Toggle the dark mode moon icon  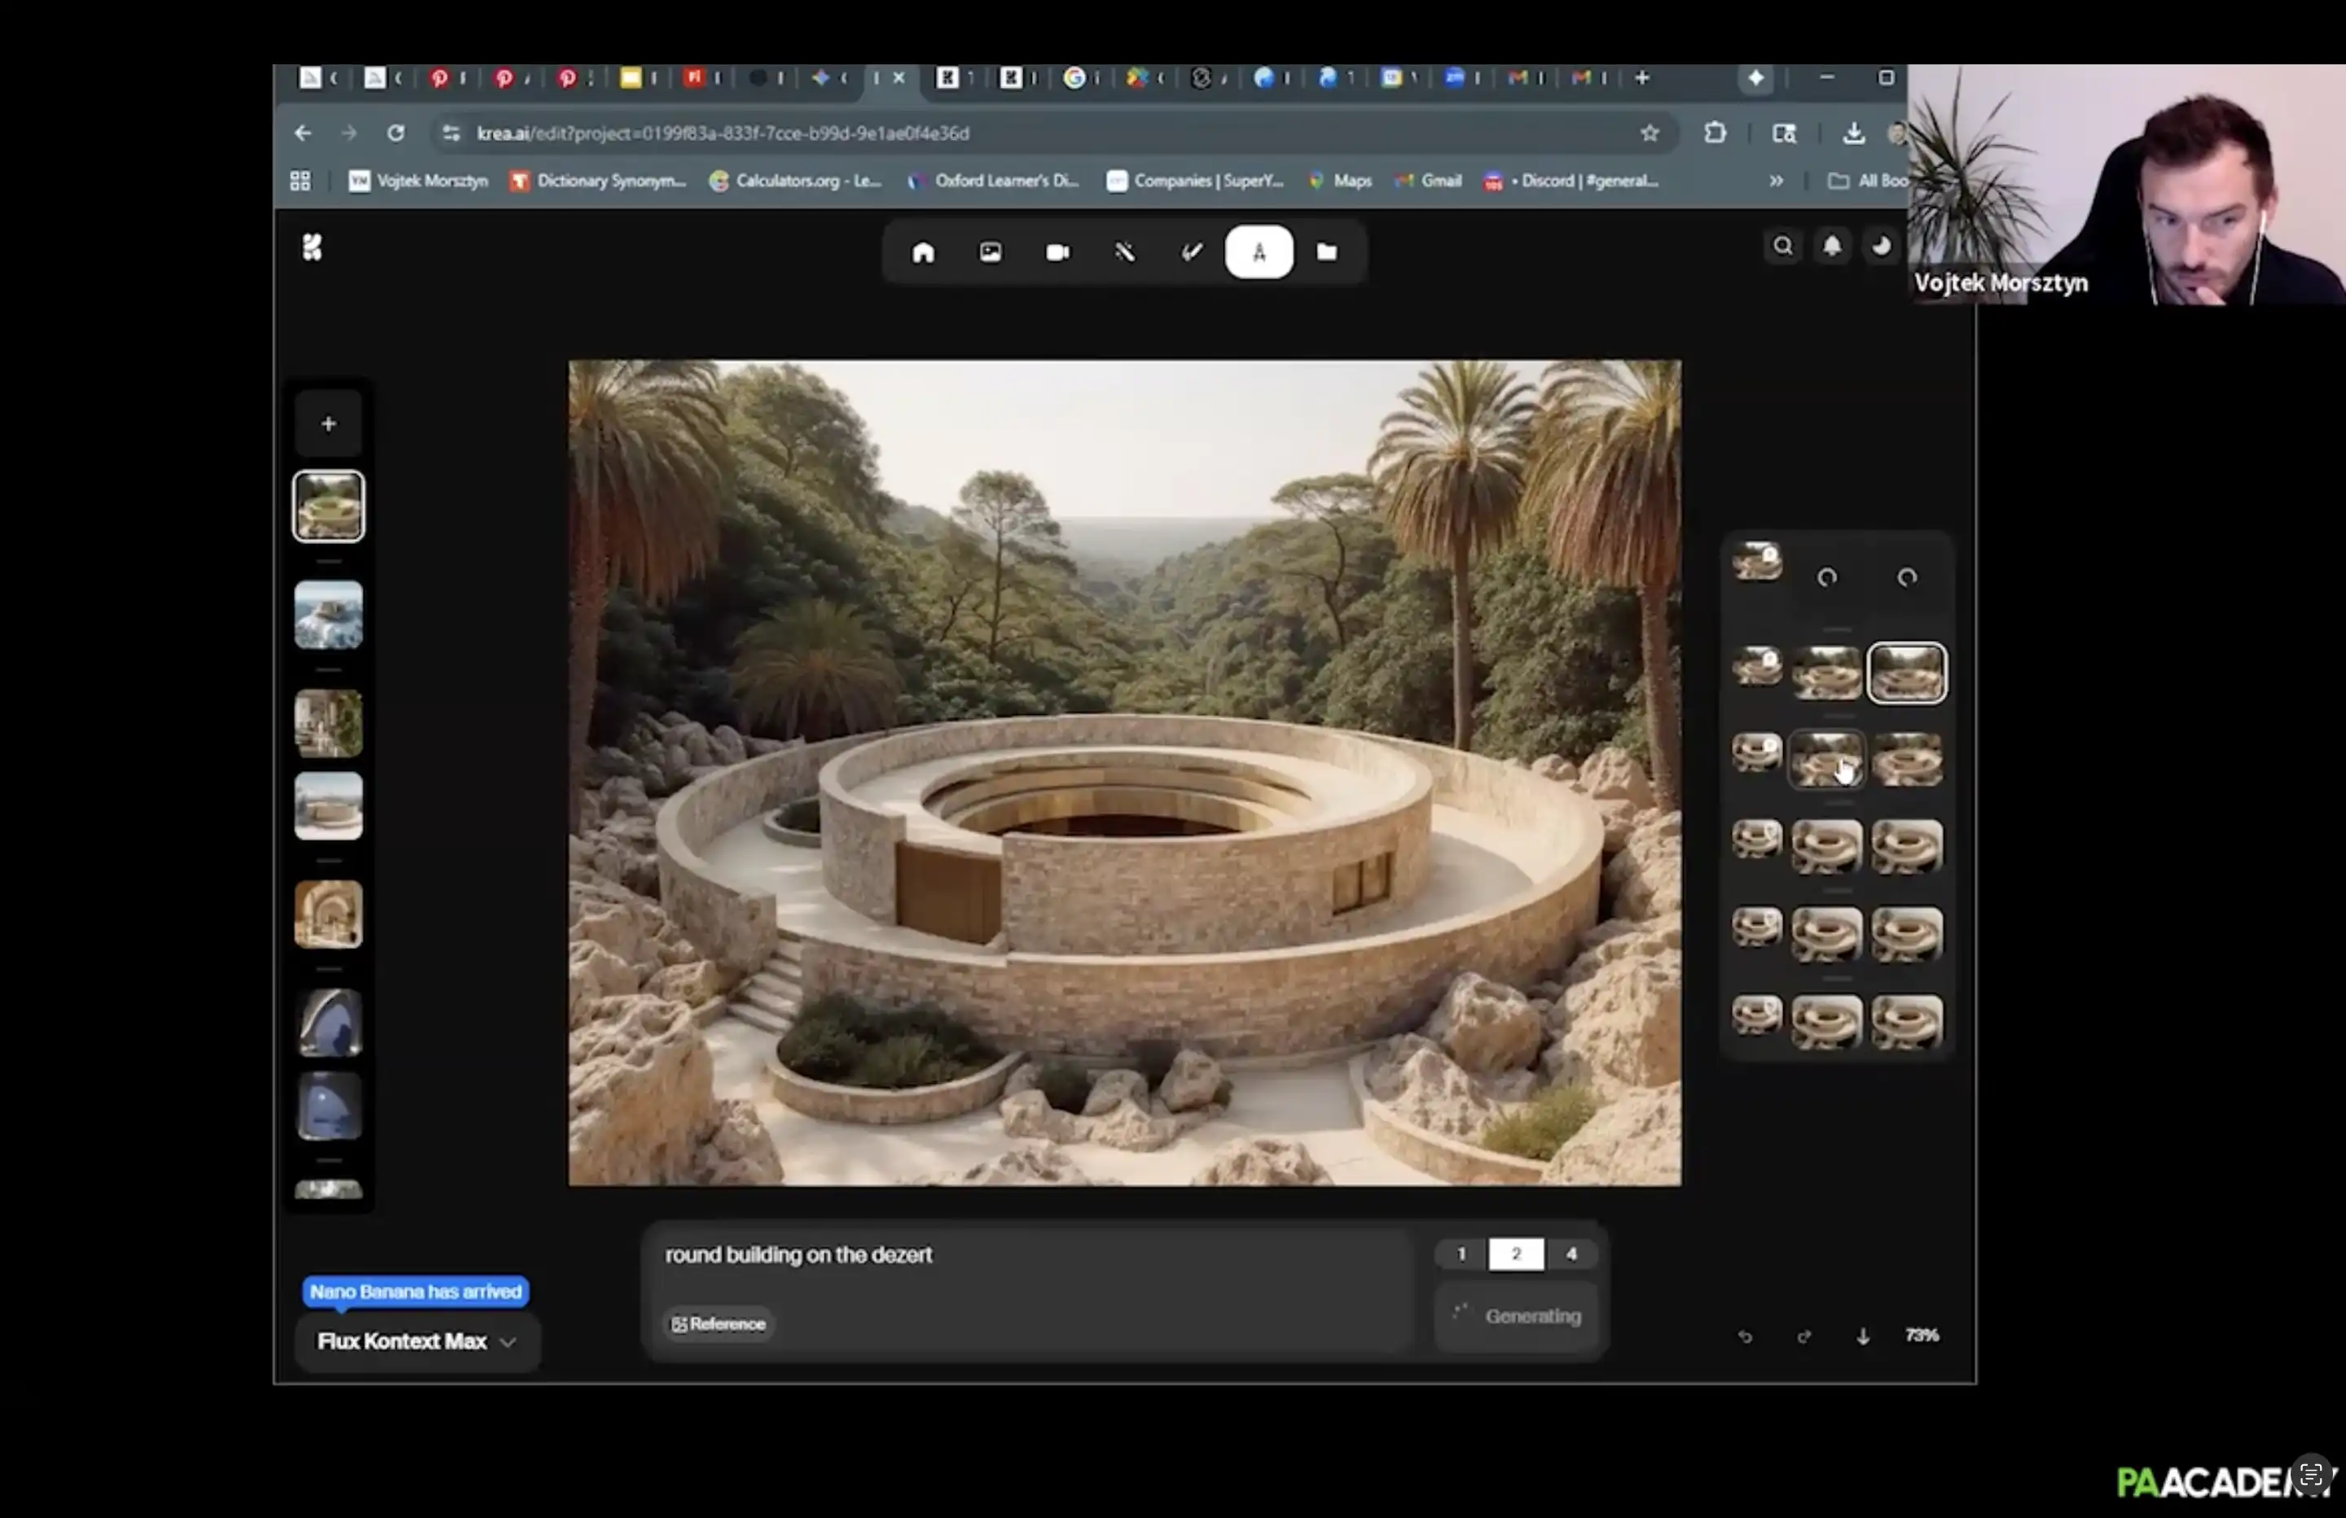(x=1881, y=247)
